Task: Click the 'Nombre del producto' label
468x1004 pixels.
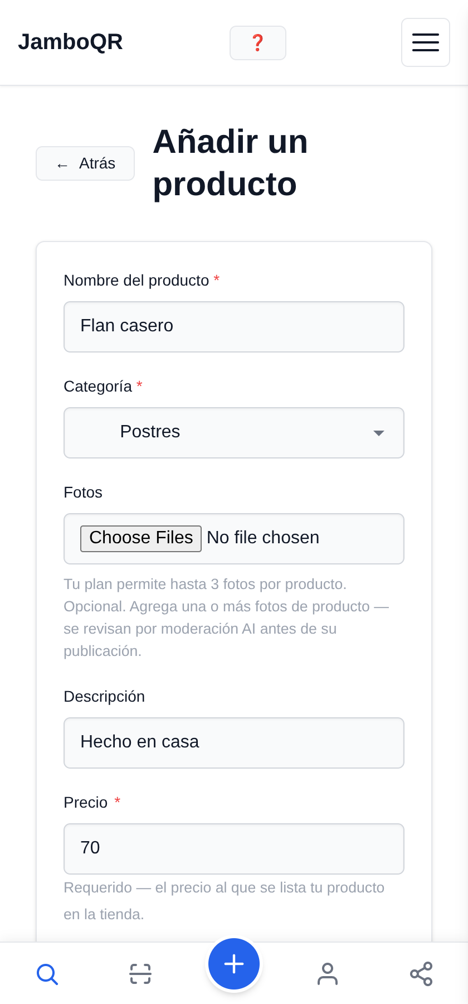Action: pos(136,280)
